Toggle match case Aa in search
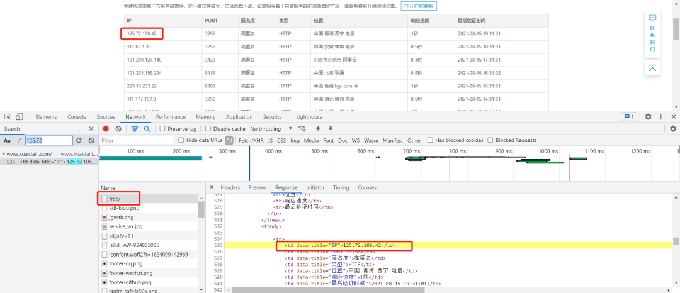The width and height of the screenshot is (680, 293). (7, 141)
